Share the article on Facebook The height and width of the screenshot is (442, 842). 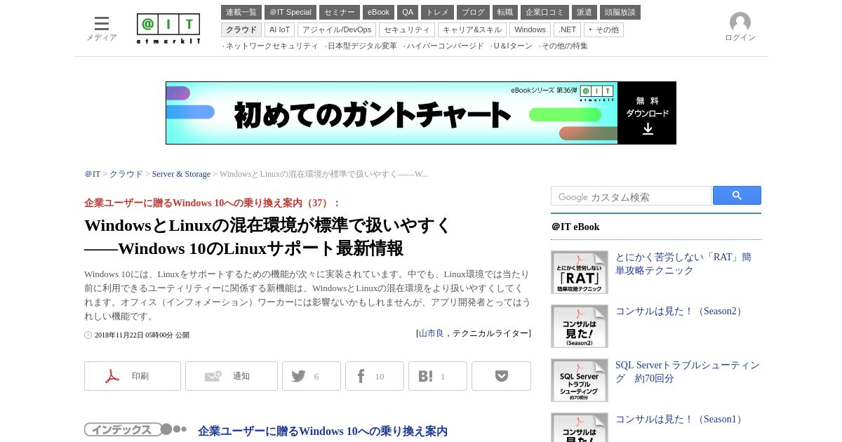(x=375, y=376)
